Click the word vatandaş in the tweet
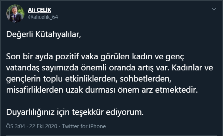Screen dimensions: 223x136 coord(23,68)
